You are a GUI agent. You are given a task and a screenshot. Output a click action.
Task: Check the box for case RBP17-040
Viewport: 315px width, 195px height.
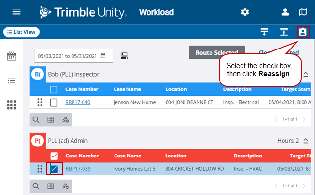54,102
